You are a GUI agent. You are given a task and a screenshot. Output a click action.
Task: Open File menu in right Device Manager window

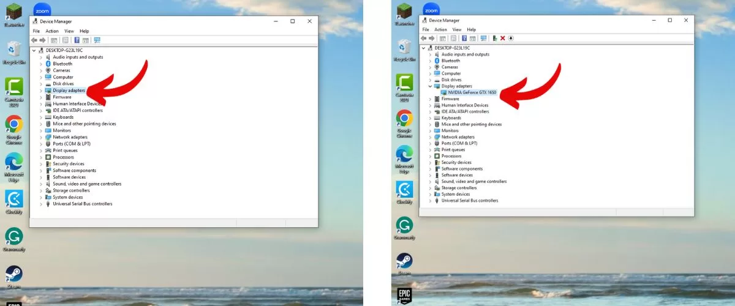point(425,29)
